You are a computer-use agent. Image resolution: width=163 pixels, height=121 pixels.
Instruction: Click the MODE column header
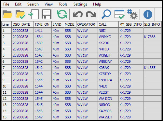coord(70,24)
